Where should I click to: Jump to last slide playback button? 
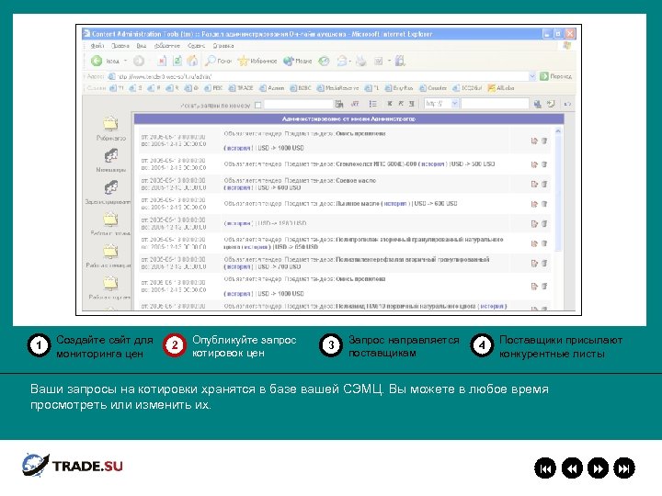click(x=624, y=468)
